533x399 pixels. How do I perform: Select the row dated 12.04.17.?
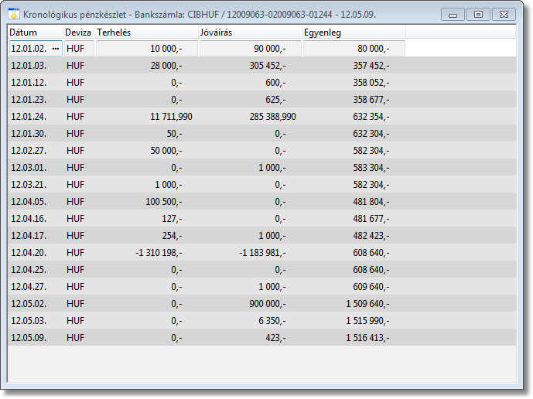click(261, 235)
